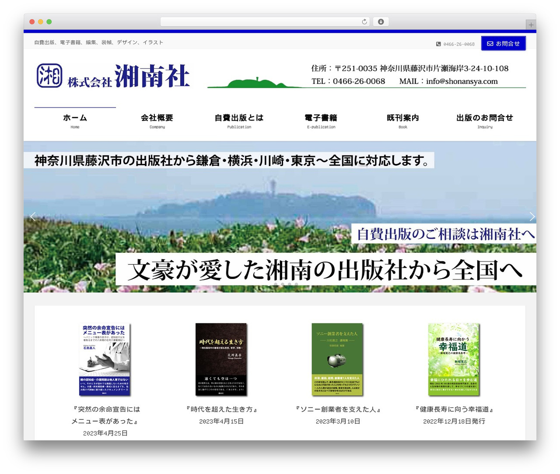Click the green ソニー創業者を支えた人 book cover
The image size is (560, 474).
[x=338, y=359]
